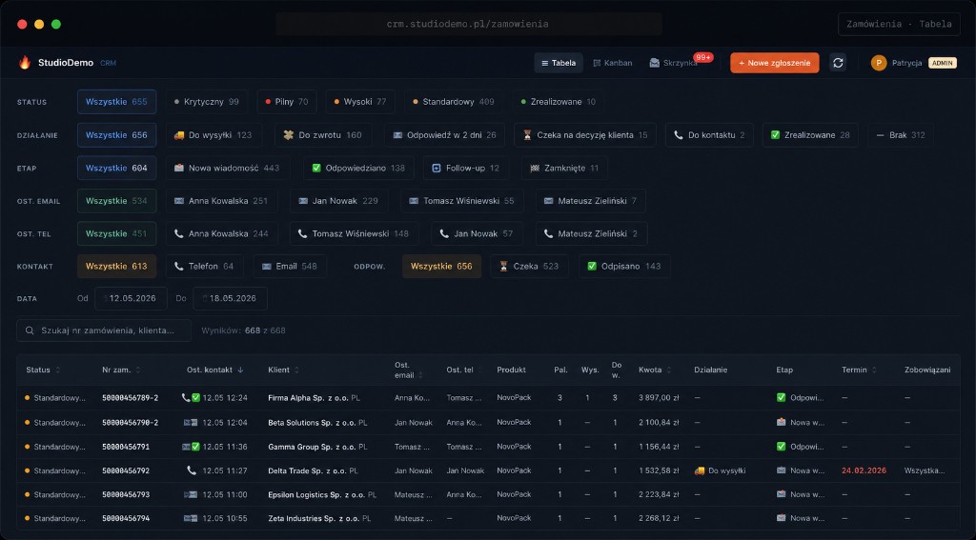
Task: Filter Etap by Odpowiedziano
Action: click(x=358, y=168)
